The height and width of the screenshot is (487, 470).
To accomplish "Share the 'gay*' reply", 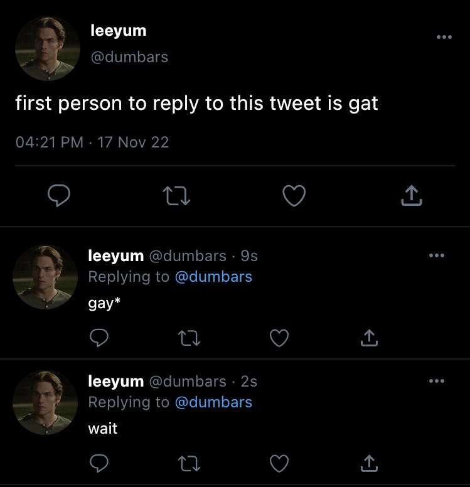I will coord(369,338).
